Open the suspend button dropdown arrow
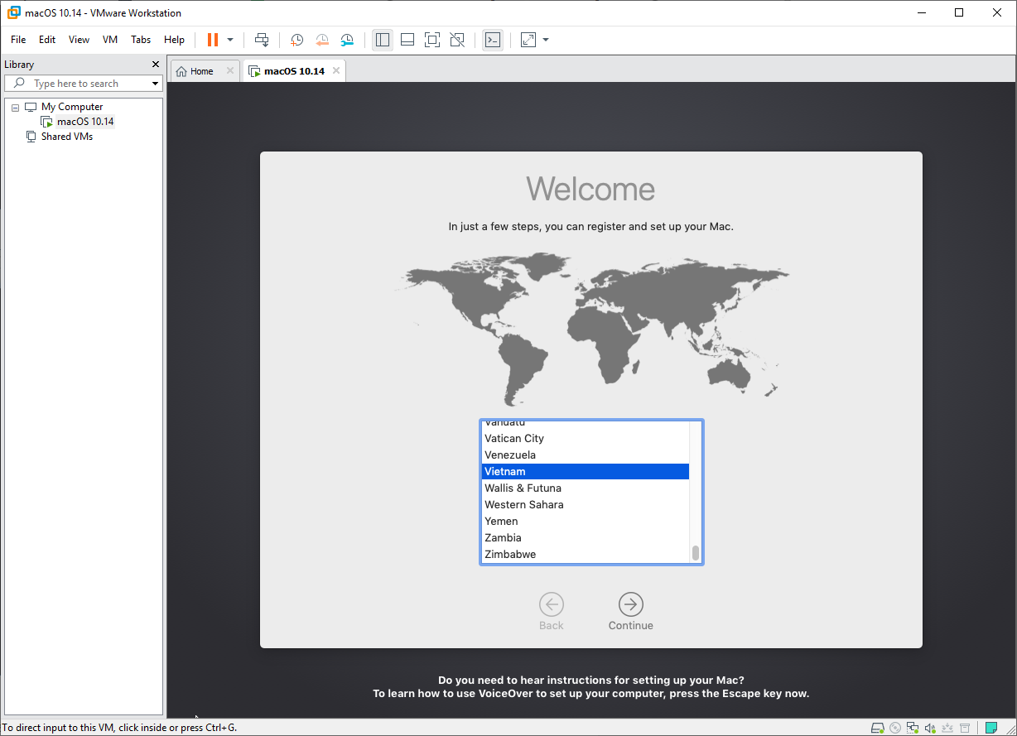Image resolution: width=1017 pixels, height=736 pixels. [x=230, y=39]
